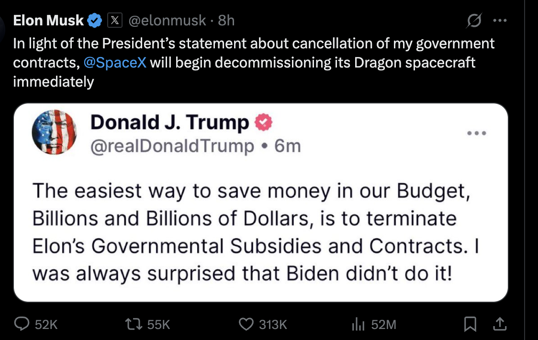This screenshot has height=340, width=538.
Task: Open the more options ellipsis on Elon's post
Action: (x=499, y=21)
